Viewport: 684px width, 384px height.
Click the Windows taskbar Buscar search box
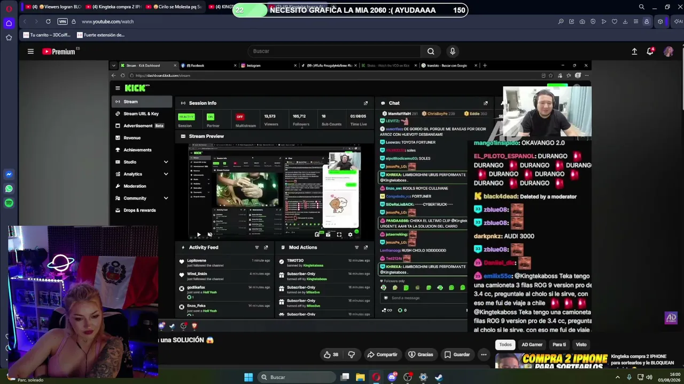click(x=296, y=377)
